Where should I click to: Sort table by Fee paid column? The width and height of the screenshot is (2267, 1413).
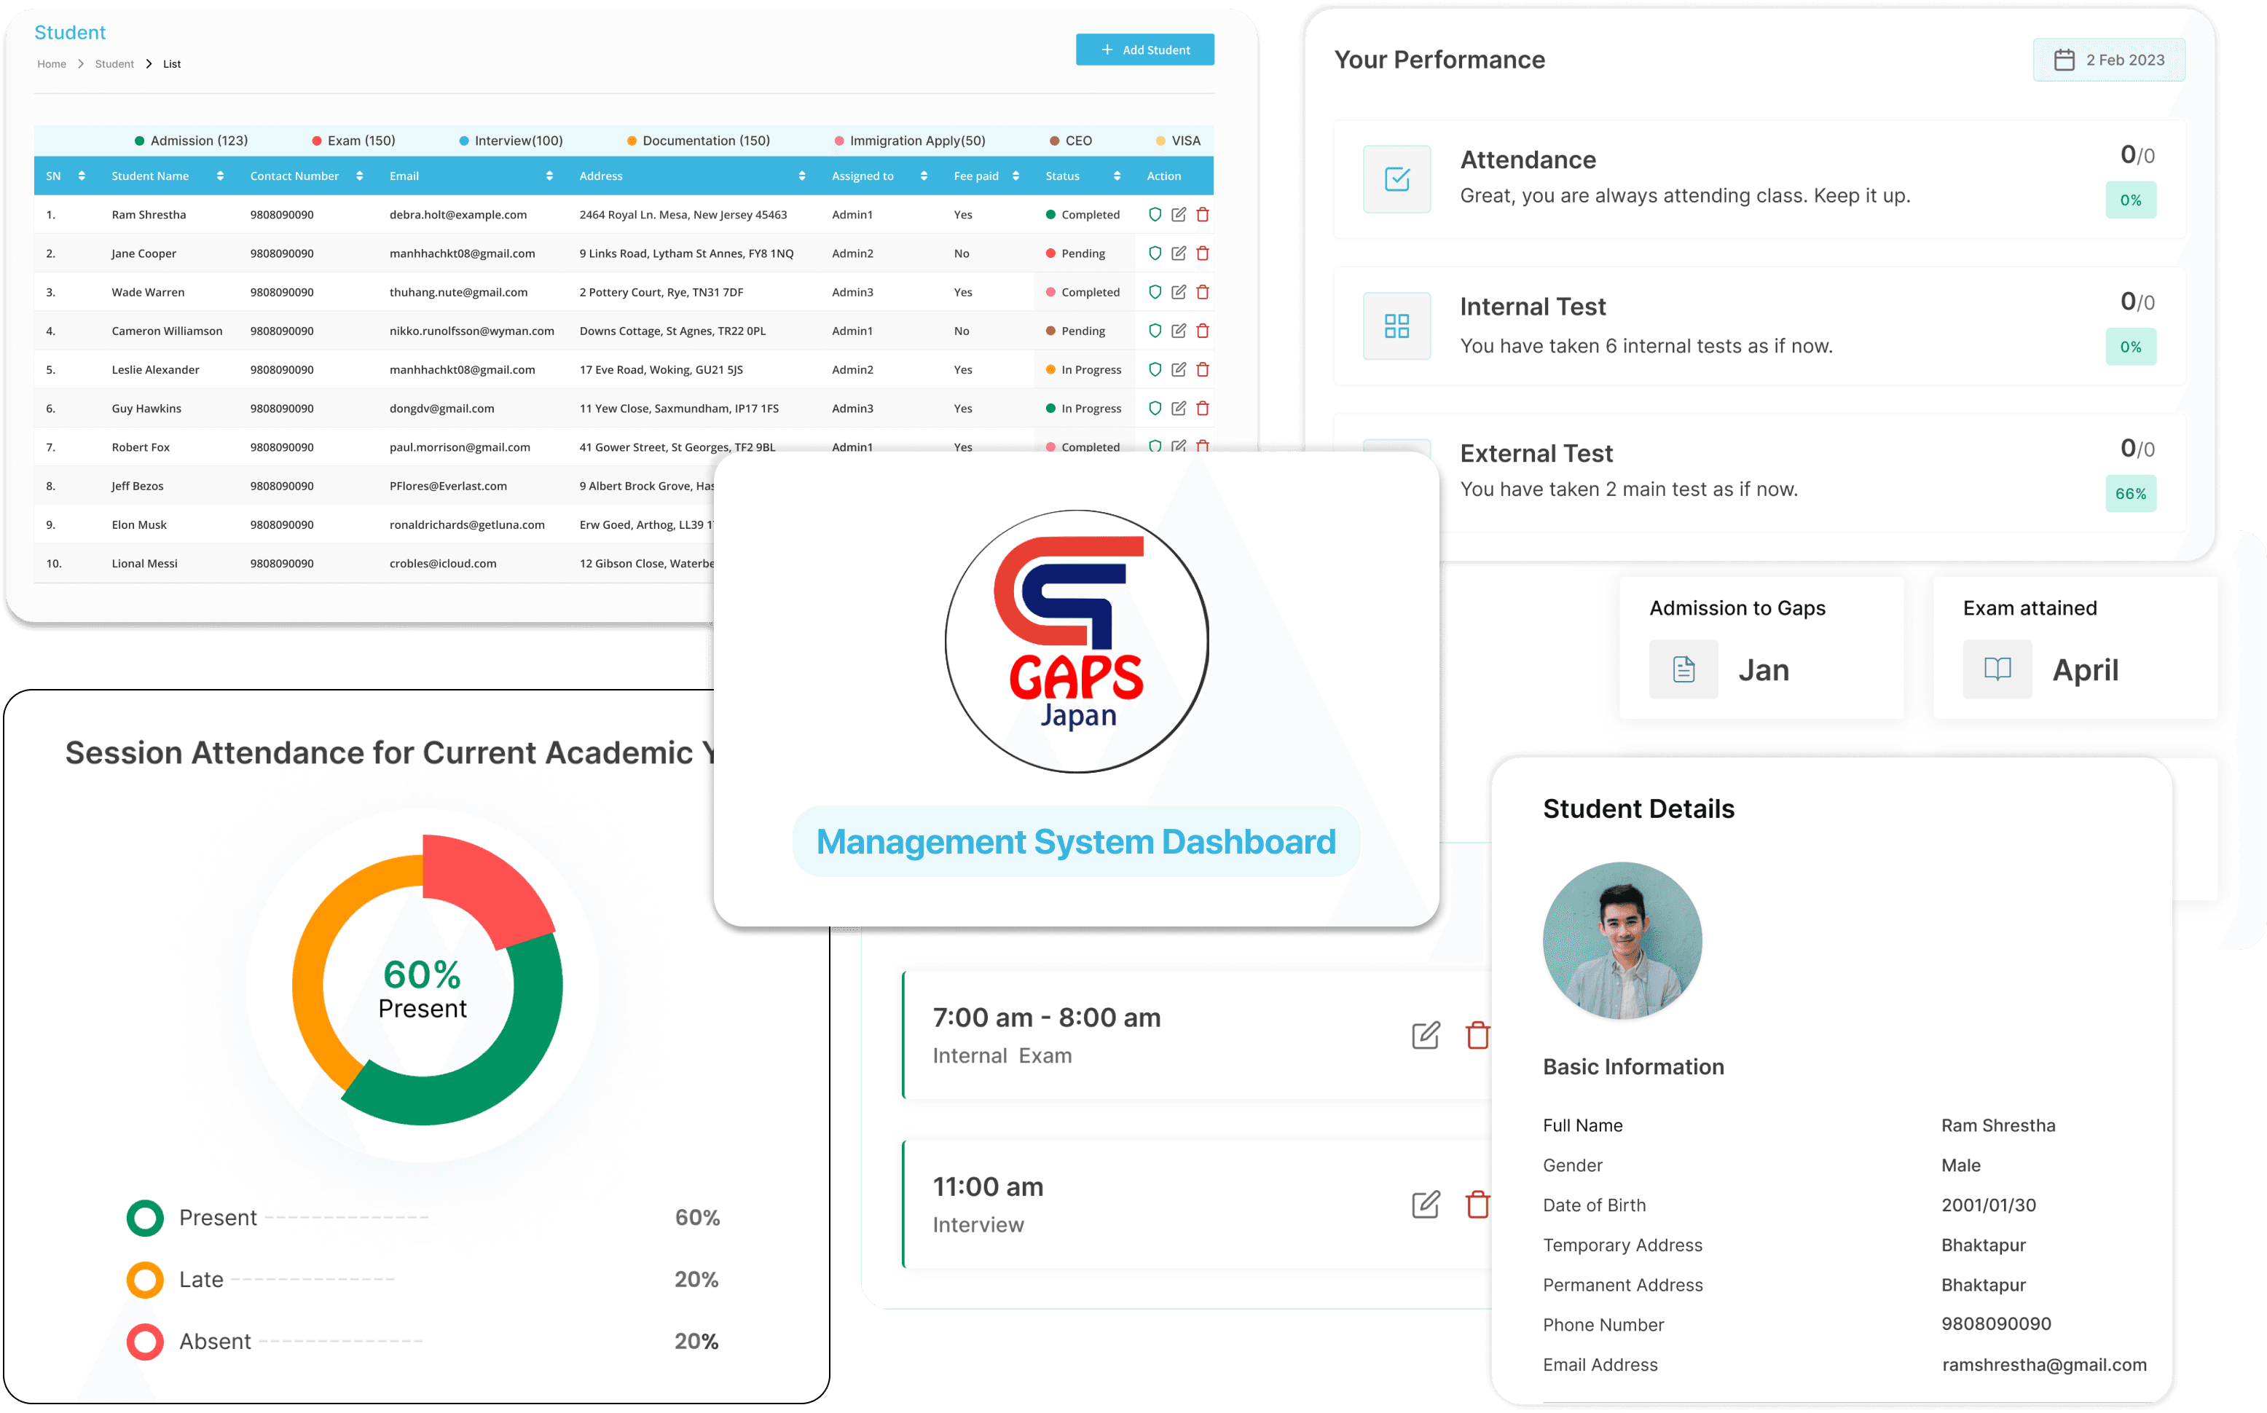pos(1015,176)
